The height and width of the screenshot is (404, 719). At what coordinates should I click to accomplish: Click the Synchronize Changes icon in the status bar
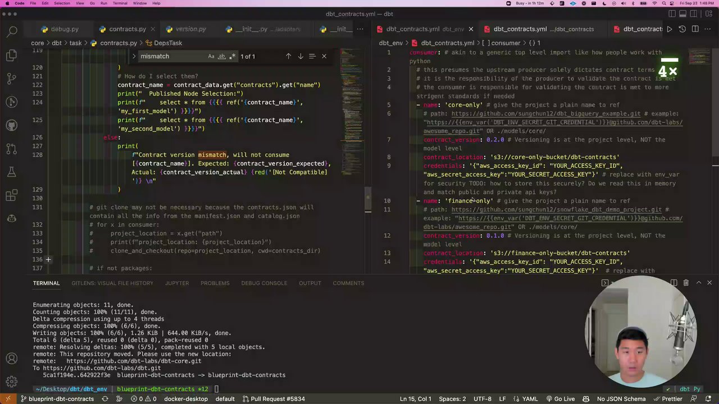tap(105, 399)
